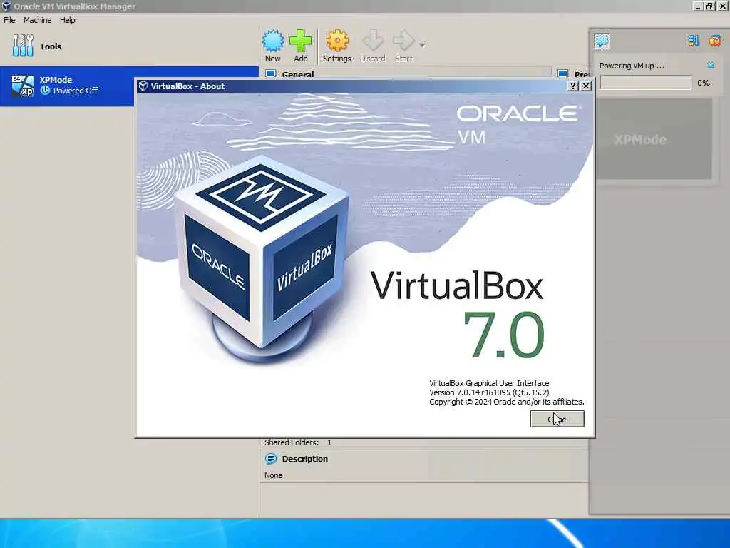The image size is (730, 548).
Task: Click the 0% progress value
Action: pos(704,83)
